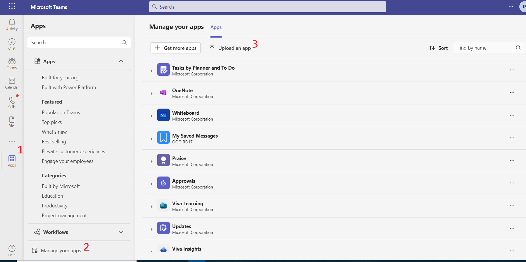Open Calls in the sidebar
The width and height of the screenshot is (526, 262).
12,102
